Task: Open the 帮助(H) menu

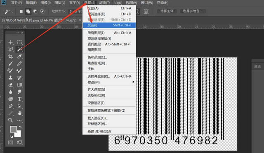Action: 163,3
